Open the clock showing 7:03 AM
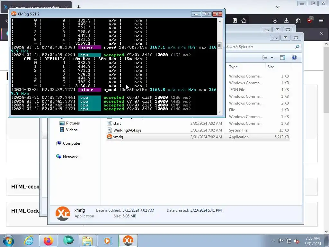 click(312, 241)
